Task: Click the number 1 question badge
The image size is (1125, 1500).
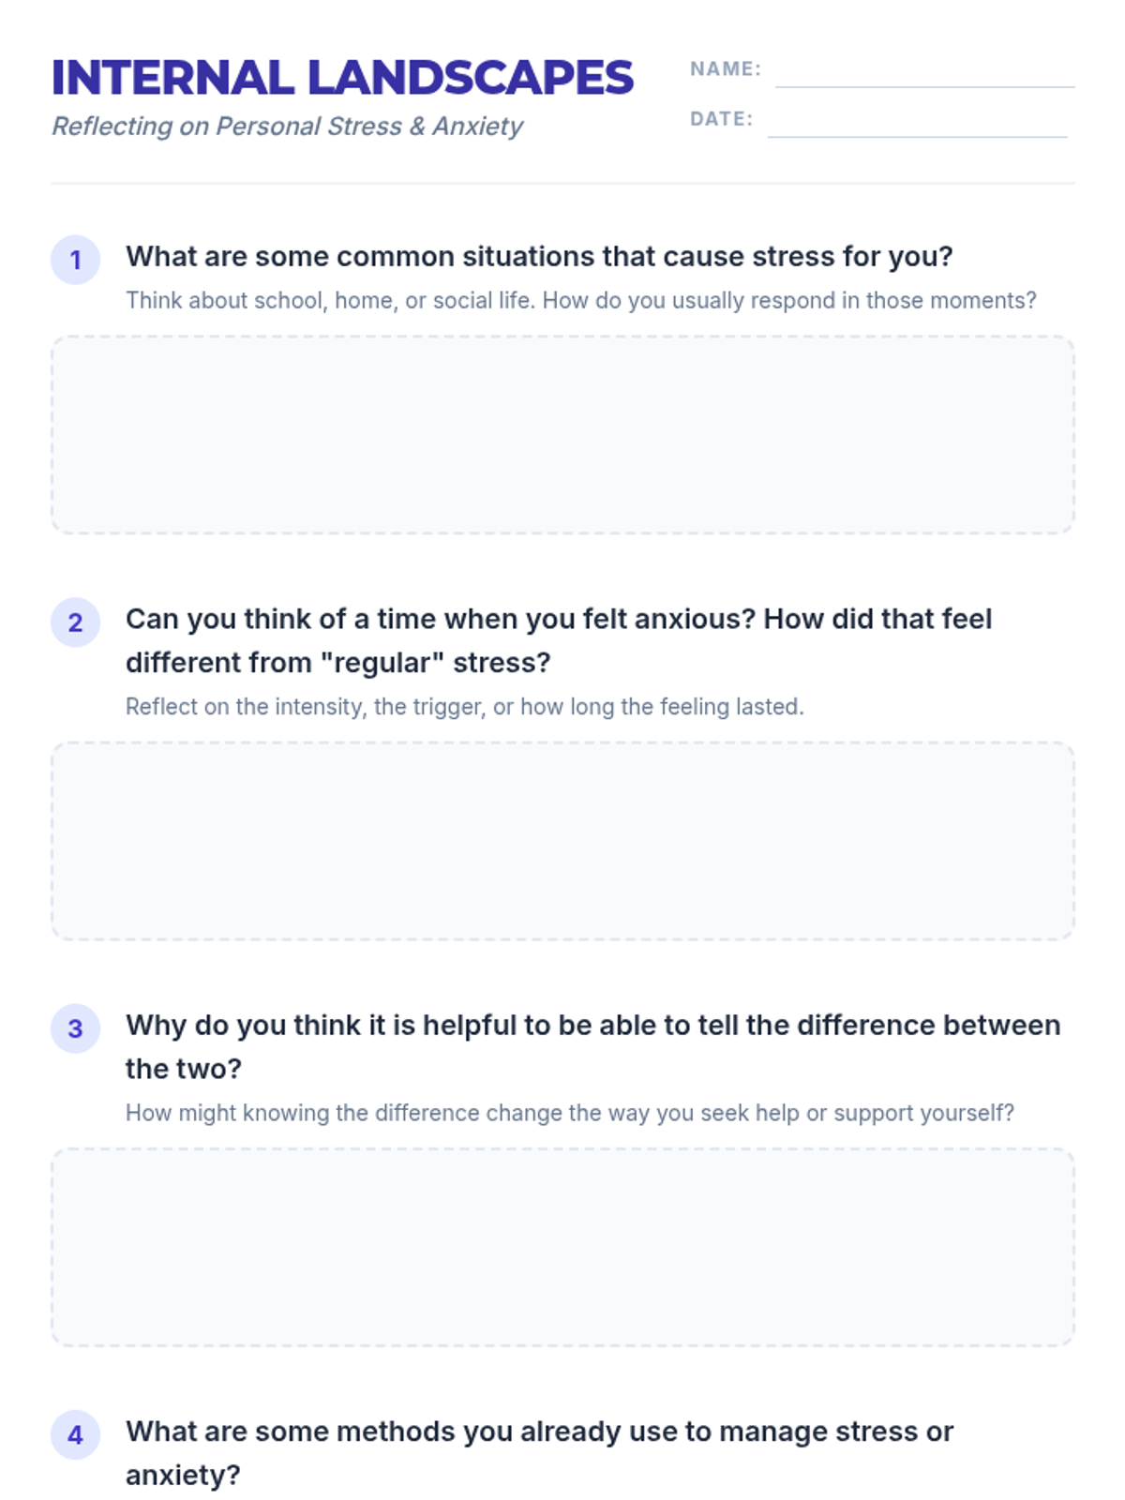Action: pyautogui.click(x=75, y=260)
